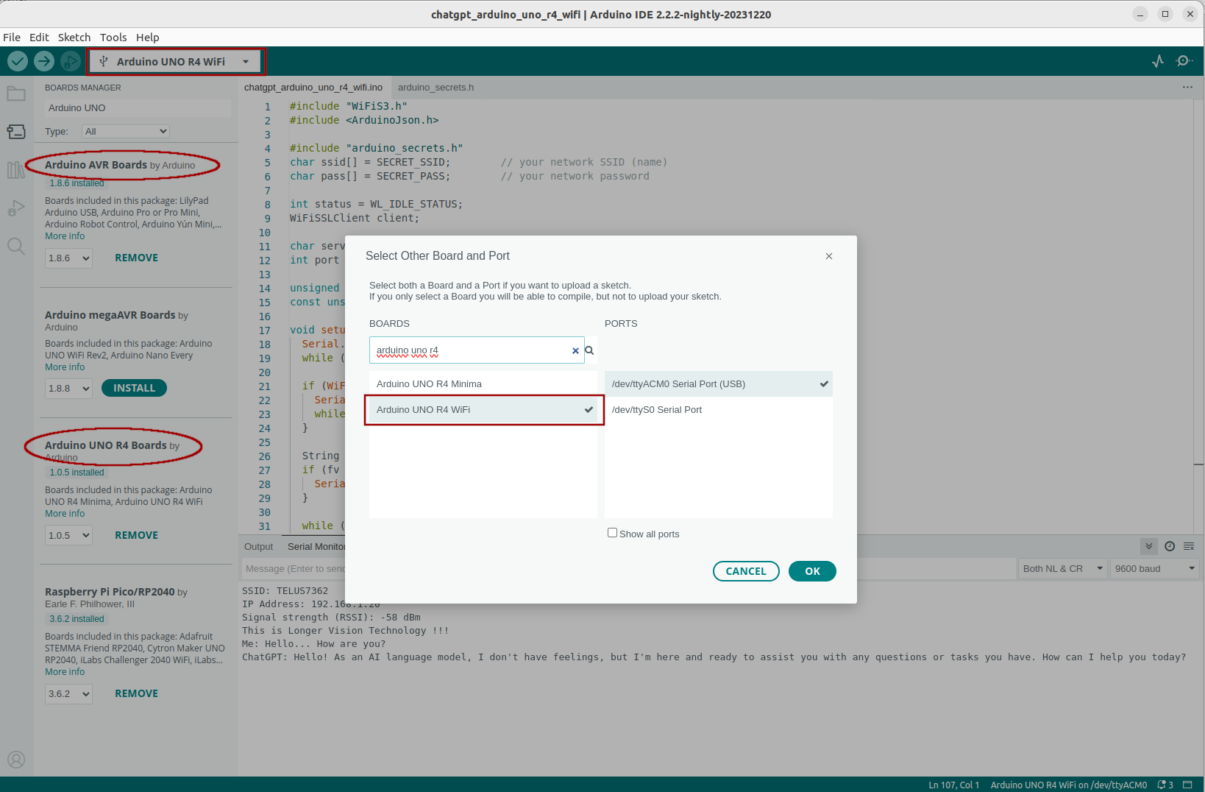
Task: Select /dev/ttyACM0 Serial Port (USB)
Action: coord(719,384)
